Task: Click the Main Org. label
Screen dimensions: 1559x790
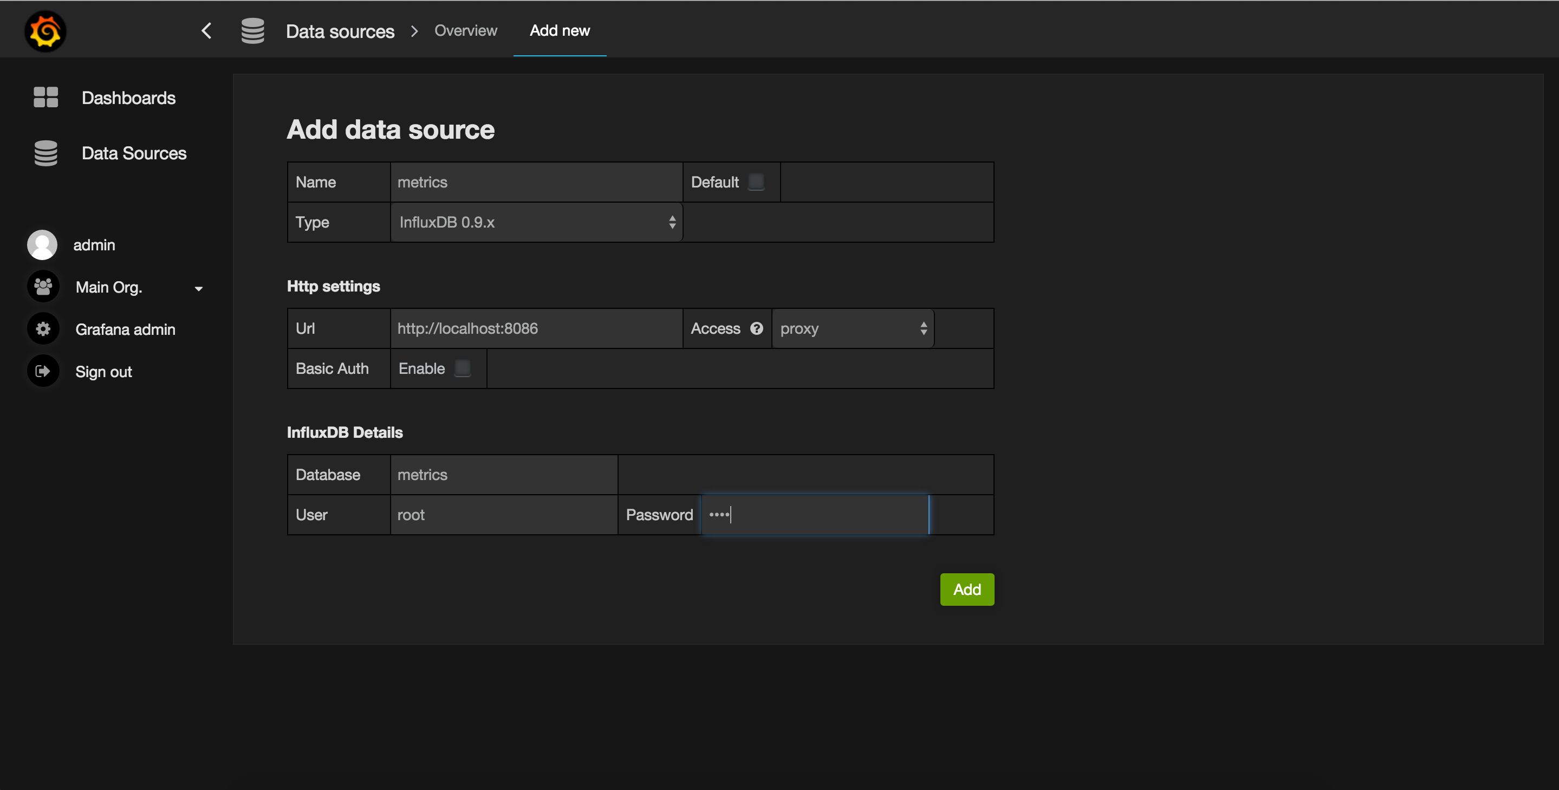Action: coord(109,287)
